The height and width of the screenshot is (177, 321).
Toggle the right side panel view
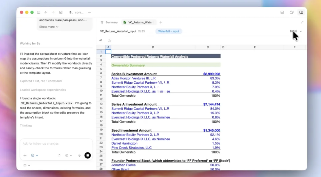(301, 12)
